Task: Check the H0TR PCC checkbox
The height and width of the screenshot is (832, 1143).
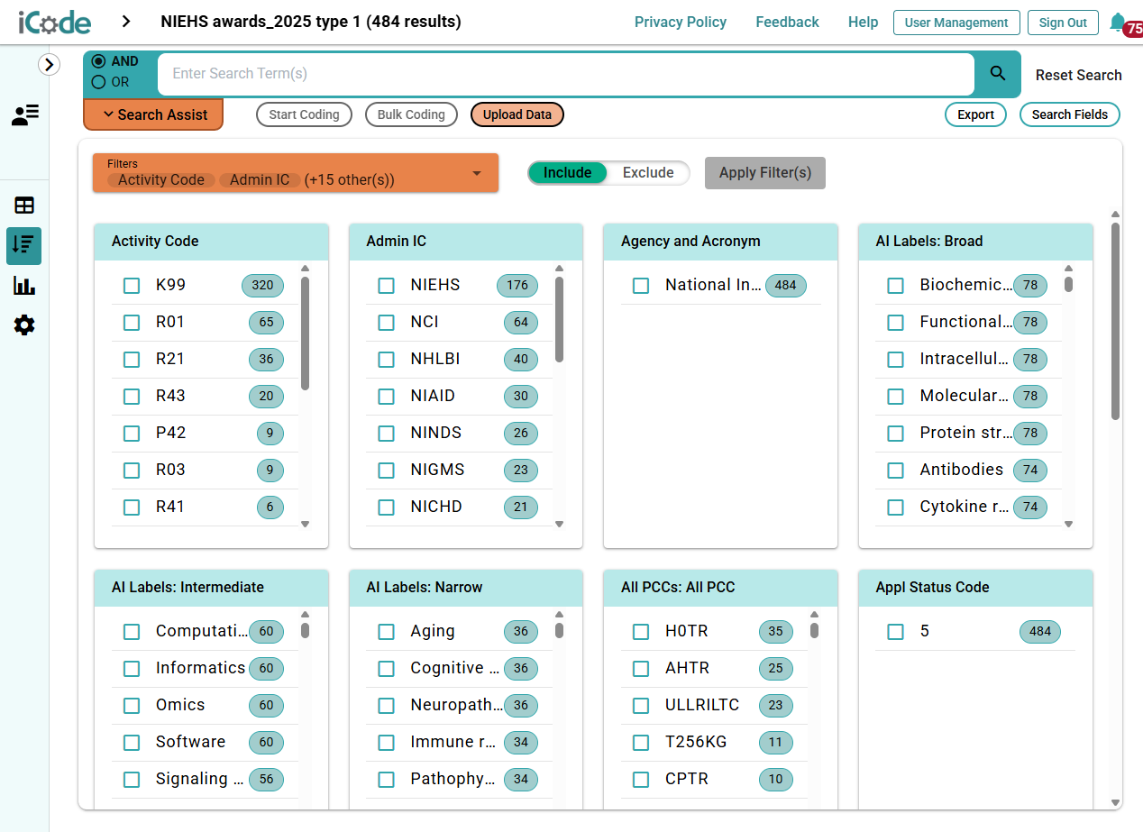Action: [x=641, y=632]
